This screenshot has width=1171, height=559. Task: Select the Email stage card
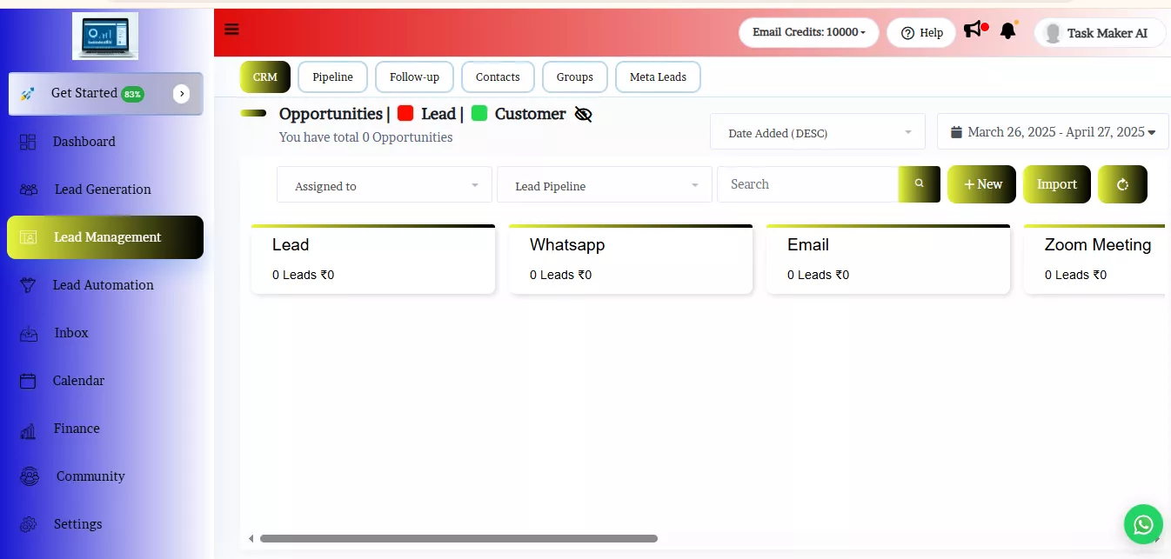coord(888,259)
